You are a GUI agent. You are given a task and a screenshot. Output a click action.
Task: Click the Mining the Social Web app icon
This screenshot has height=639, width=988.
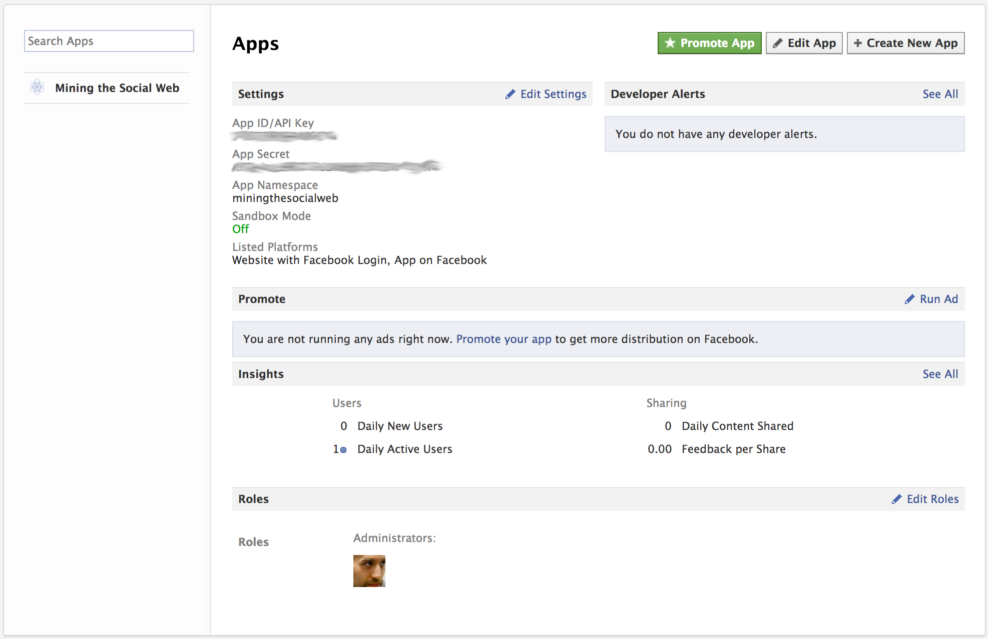(x=37, y=87)
